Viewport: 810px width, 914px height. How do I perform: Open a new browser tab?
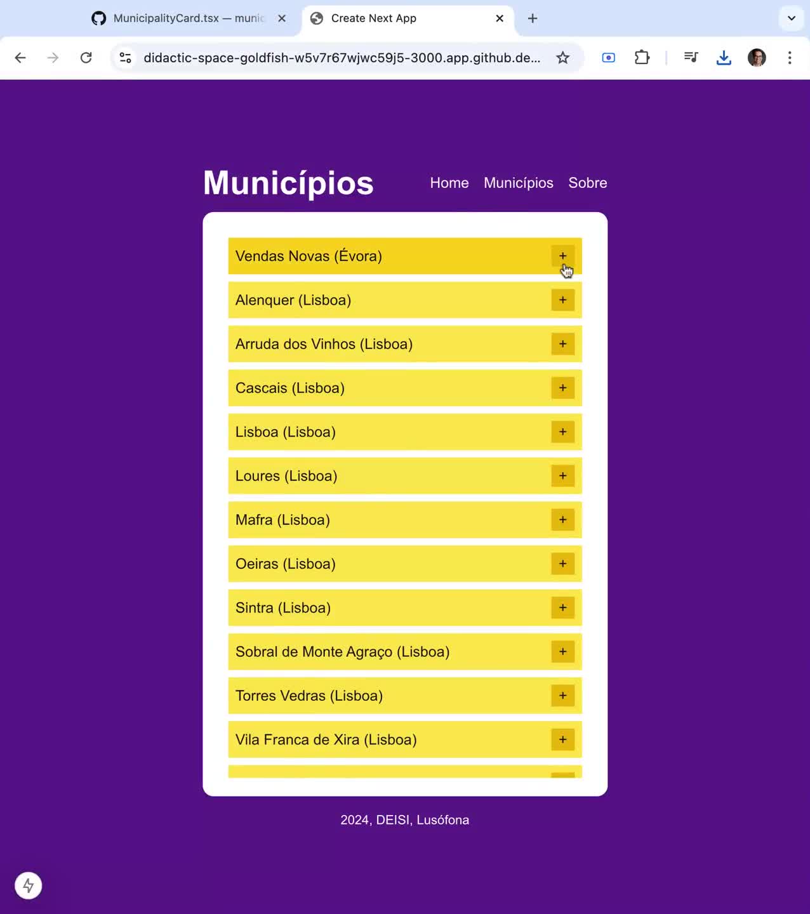point(533,18)
